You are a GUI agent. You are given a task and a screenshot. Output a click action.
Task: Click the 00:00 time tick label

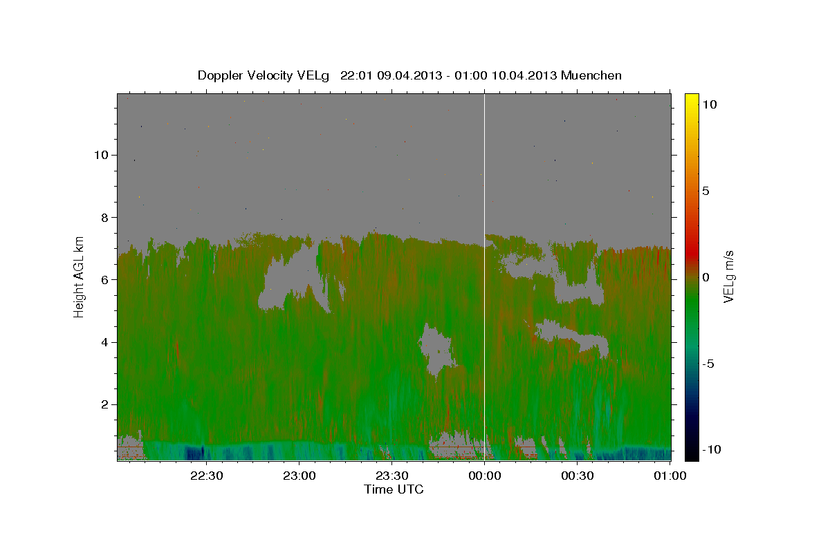[484, 476]
